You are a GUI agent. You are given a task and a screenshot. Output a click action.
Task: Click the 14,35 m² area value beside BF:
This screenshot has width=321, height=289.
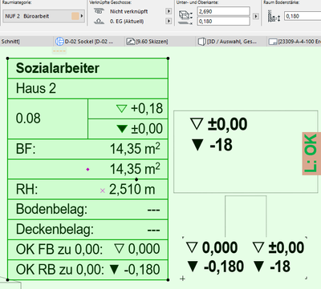[135, 148]
